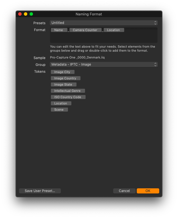Click the sample filename Pro-Capture One _0000_Denmark.iiq
This screenshot has width=178, height=218.
pyautogui.click(x=77, y=57)
